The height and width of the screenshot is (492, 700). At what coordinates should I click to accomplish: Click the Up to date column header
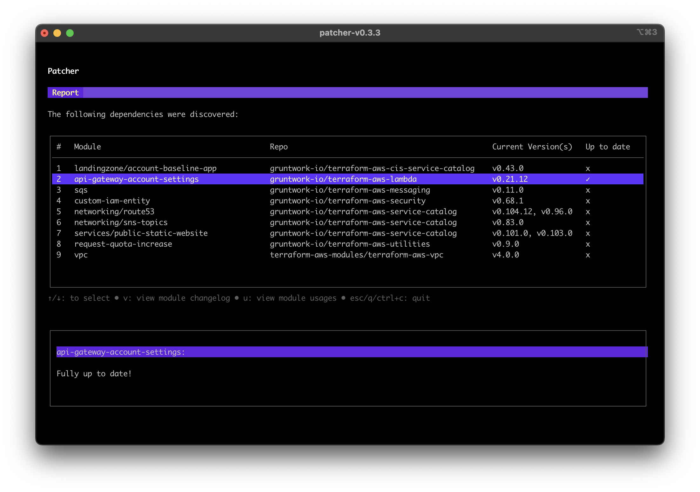pos(608,147)
